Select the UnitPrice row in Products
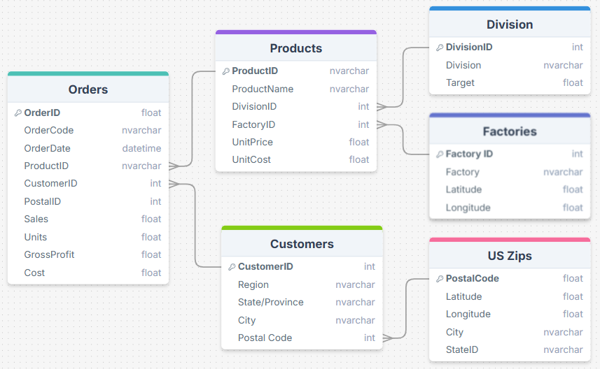The width and height of the screenshot is (600, 369). pos(295,142)
